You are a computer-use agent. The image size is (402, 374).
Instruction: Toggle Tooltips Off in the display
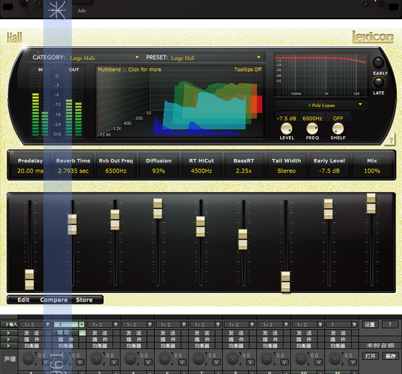coord(248,69)
